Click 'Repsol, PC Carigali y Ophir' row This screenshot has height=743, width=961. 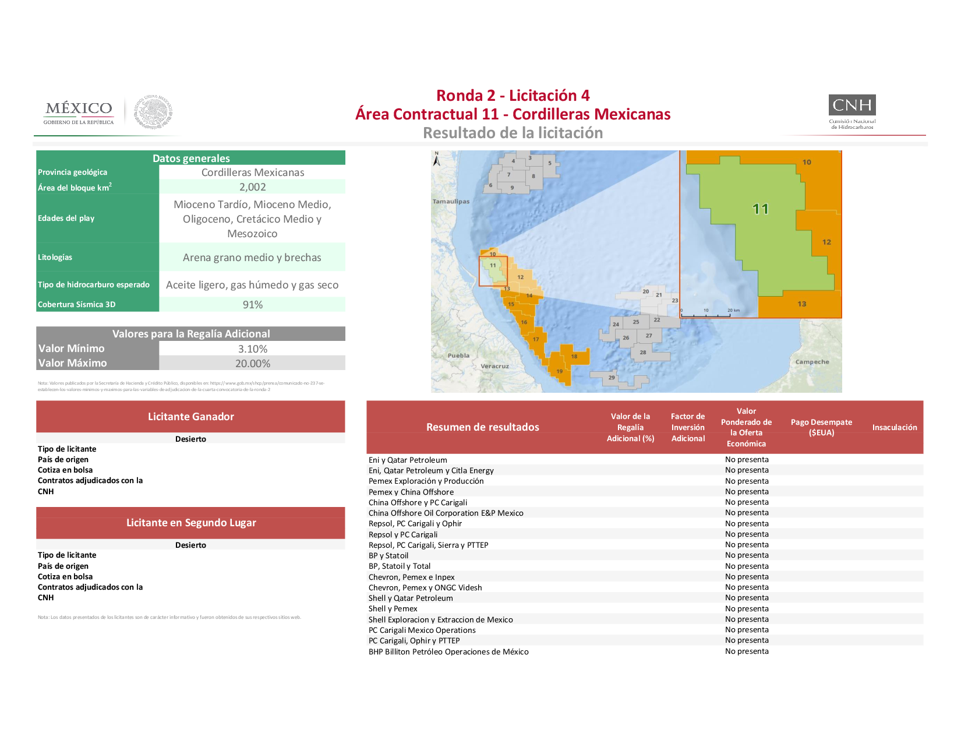coord(645,523)
